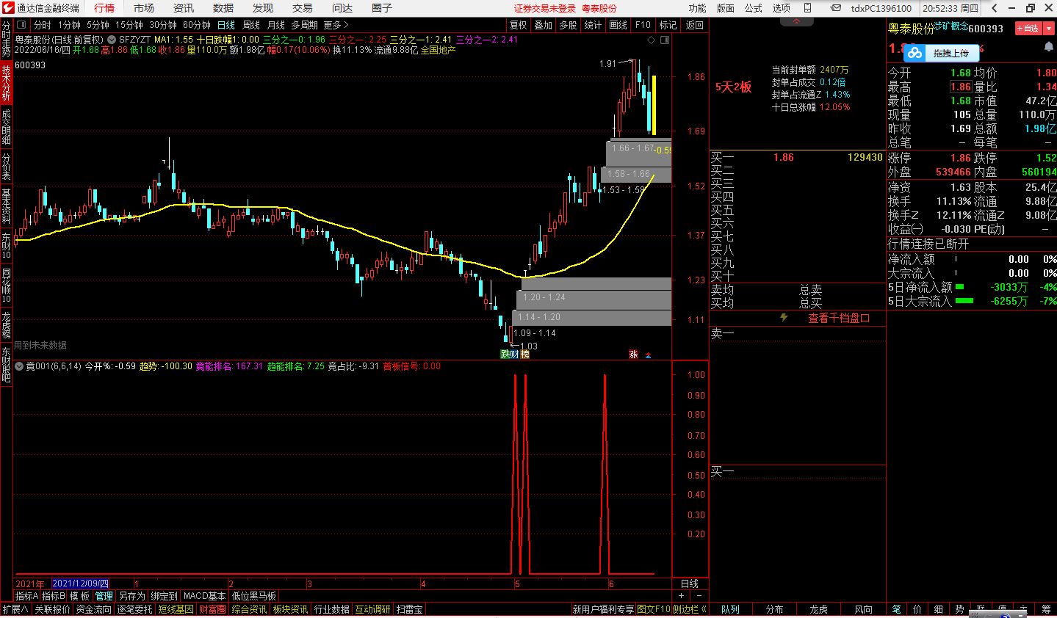Zoom in chart with plus button
Screen dimensions: 1057x618
[681, 596]
